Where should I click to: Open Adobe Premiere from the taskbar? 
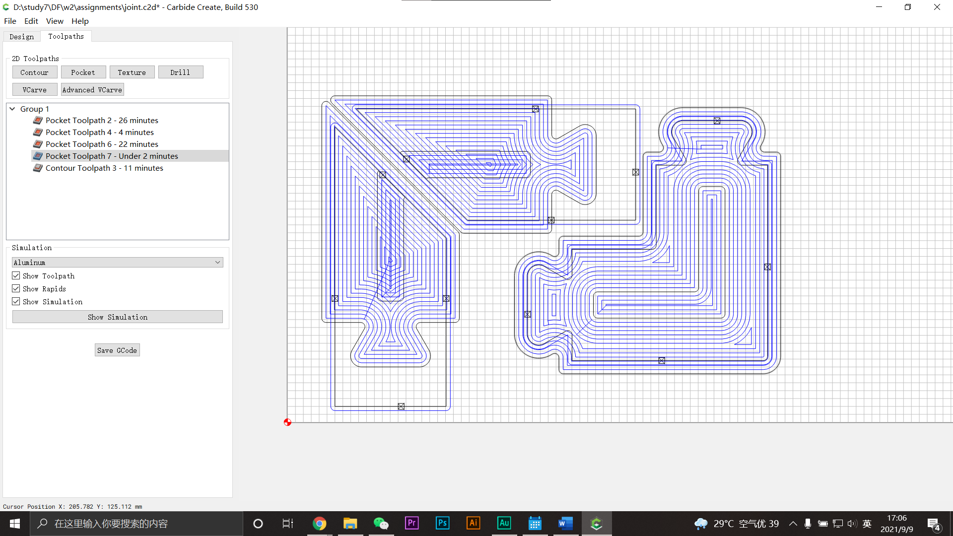tap(411, 523)
